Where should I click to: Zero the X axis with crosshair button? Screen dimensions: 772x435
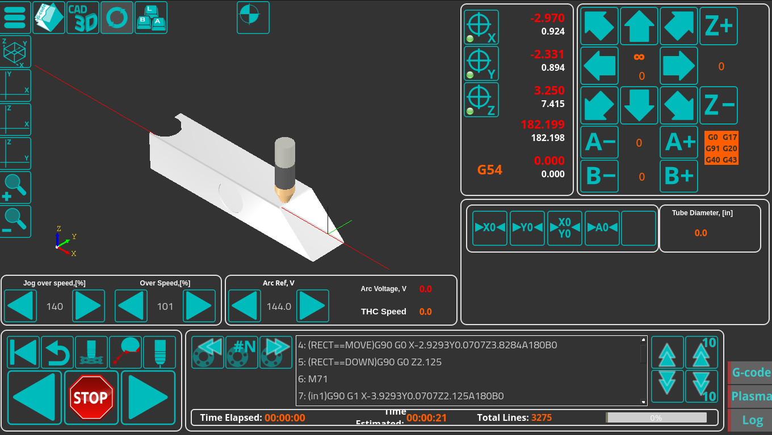click(481, 27)
